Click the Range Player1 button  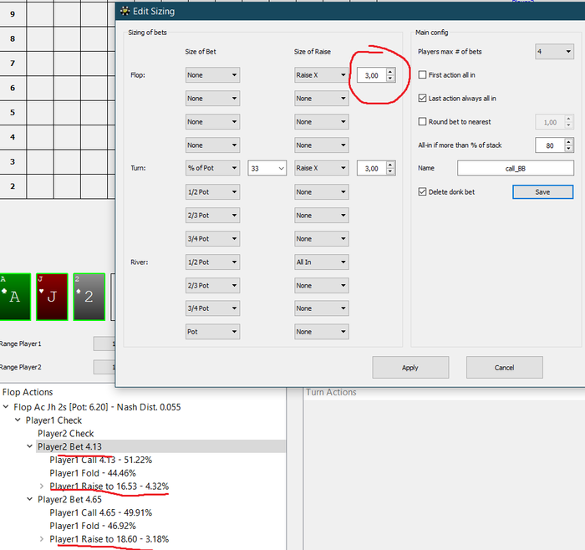click(104, 344)
